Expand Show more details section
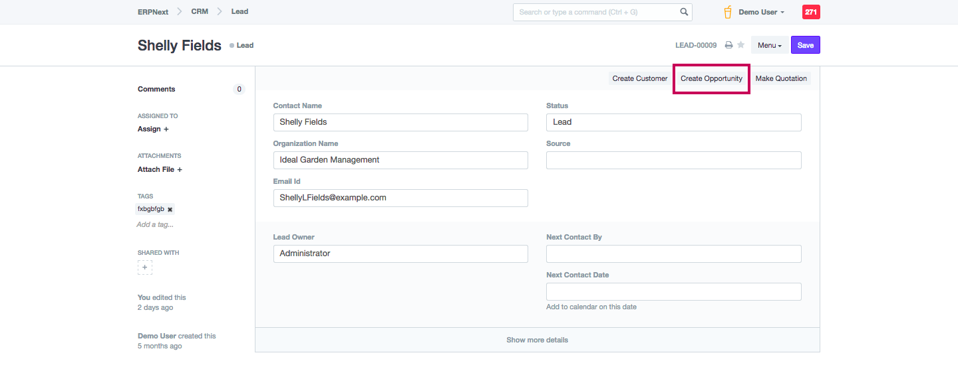The width and height of the screenshot is (958, 367). coord(537,340)
